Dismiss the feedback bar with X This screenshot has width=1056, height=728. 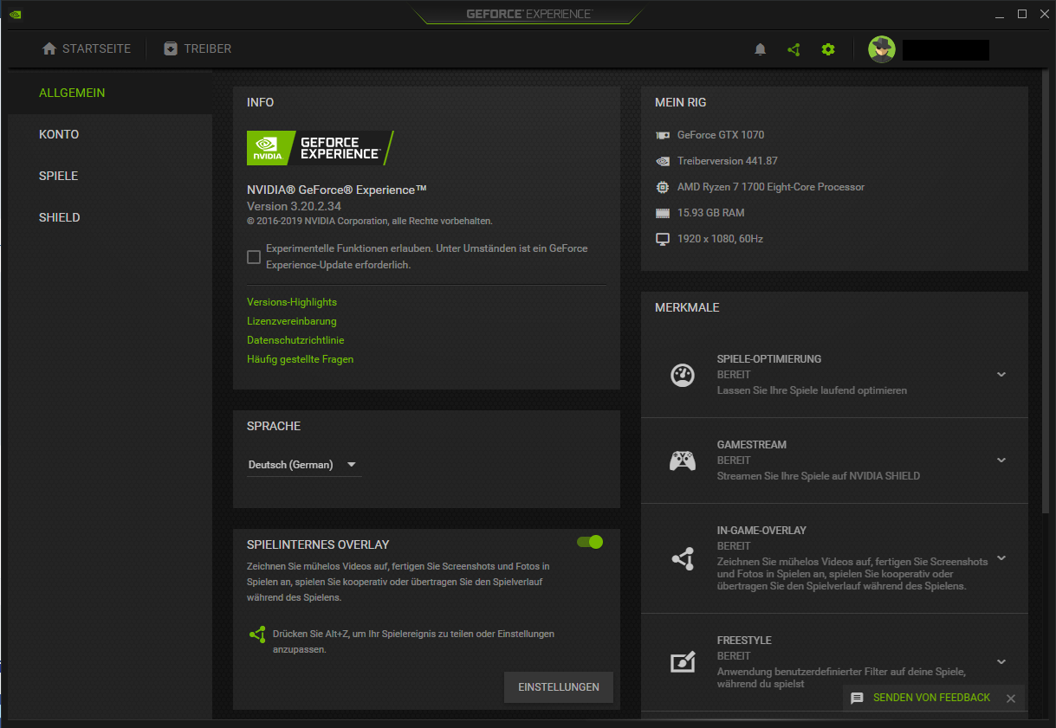1010,699
